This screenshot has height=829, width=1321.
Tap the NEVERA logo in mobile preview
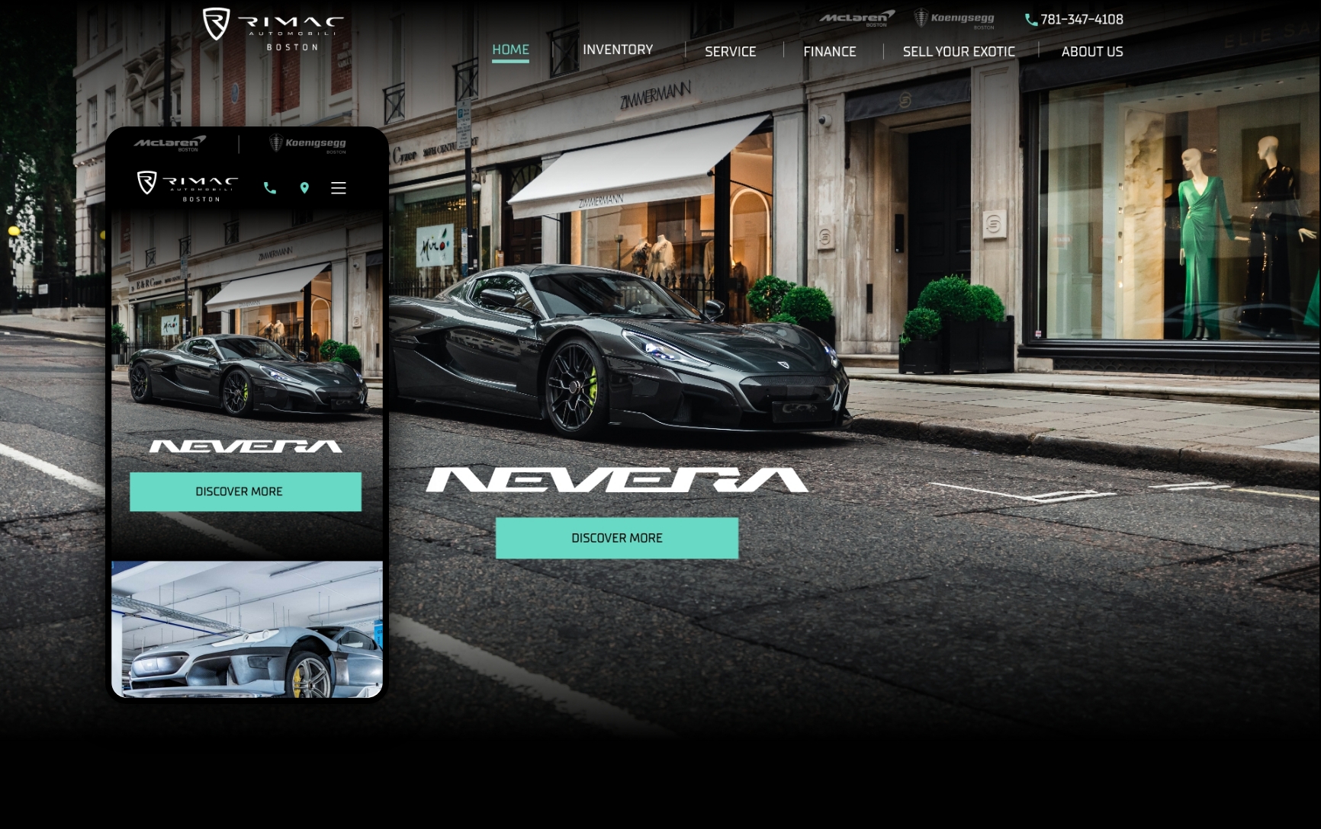[246, 447]
